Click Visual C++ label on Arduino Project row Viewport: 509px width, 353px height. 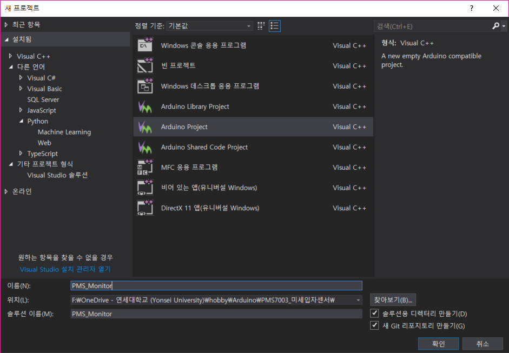pyautogui.click(x=349, y=127)
